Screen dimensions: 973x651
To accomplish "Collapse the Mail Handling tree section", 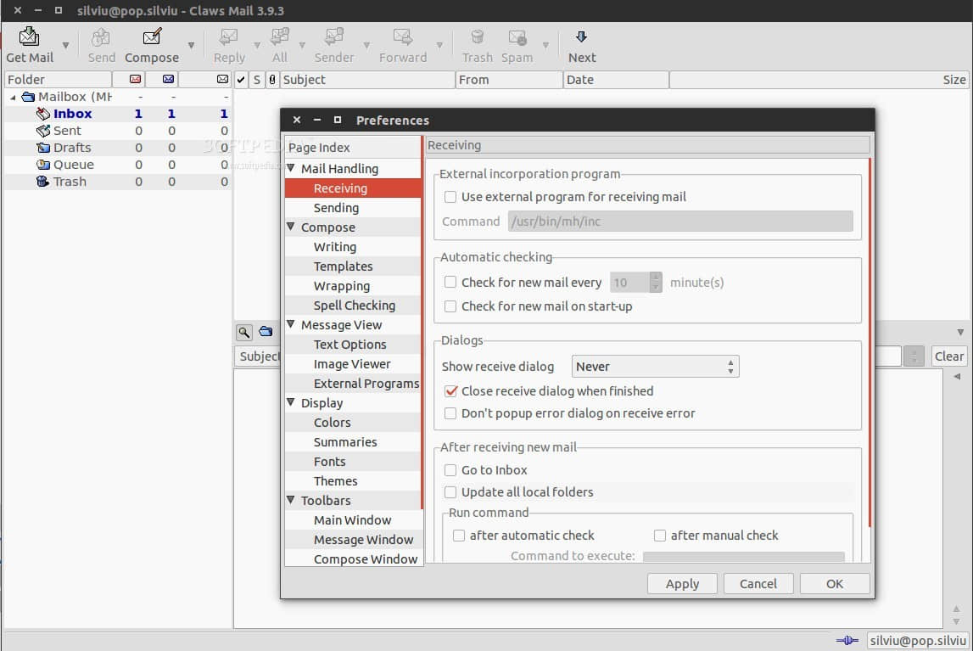I will pos(292,169).
